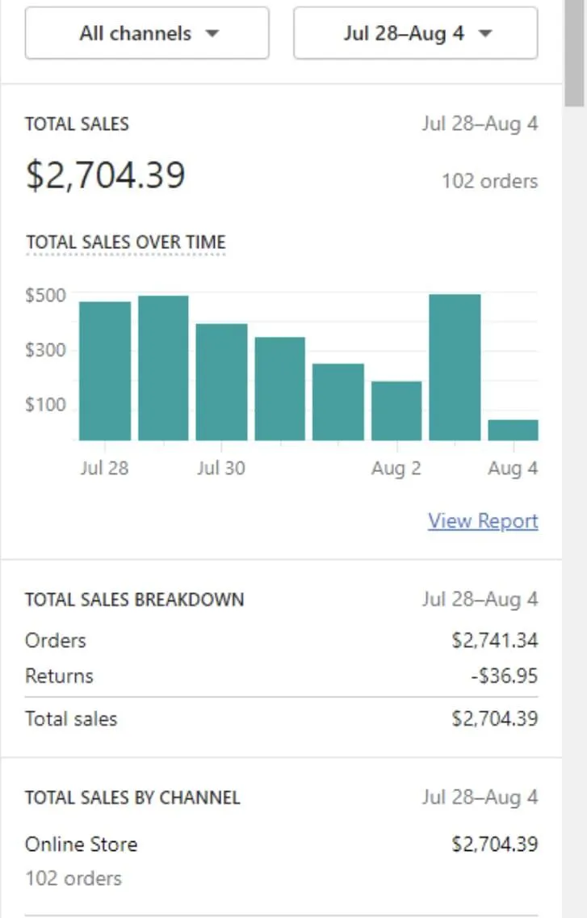Select the Jul 29 bar in the chart
Screen dimensions: 587x918
point(163,368)
